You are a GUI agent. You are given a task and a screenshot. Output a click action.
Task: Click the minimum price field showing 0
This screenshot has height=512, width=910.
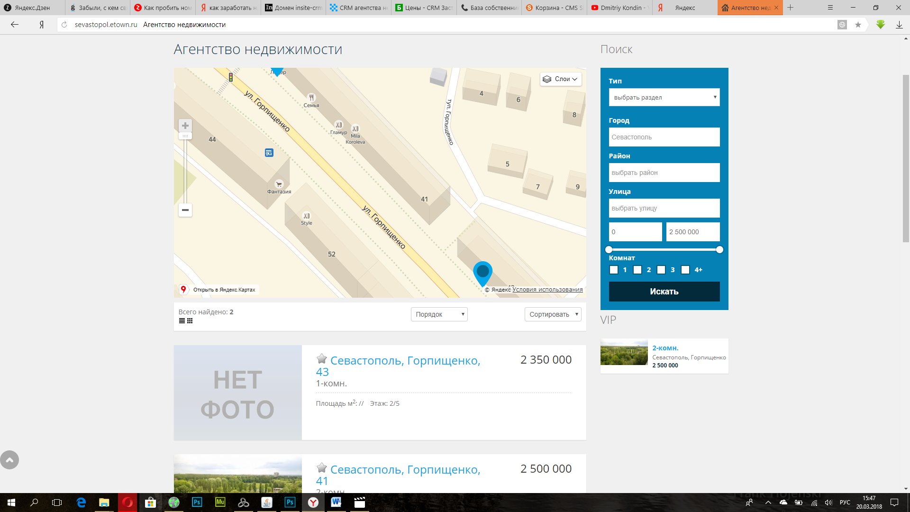point(636,232)
